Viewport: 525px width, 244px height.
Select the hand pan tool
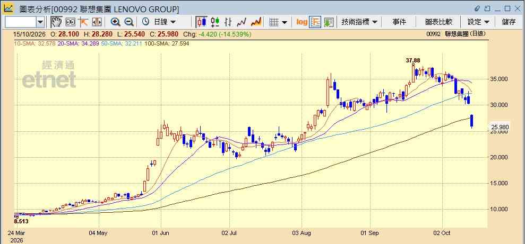coord(56,22)
